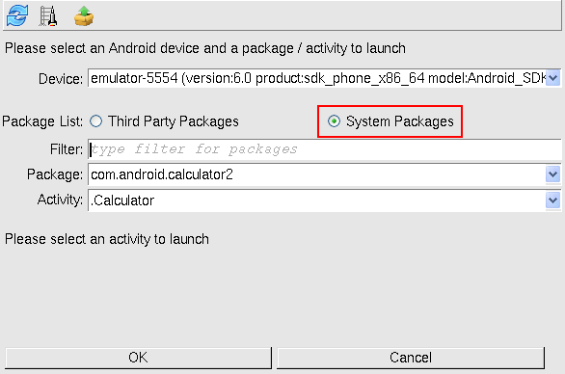Image resolution: width=565 pixels, height=374 pixels.
Task: Click the Package label
Action: tap(55, 174)
